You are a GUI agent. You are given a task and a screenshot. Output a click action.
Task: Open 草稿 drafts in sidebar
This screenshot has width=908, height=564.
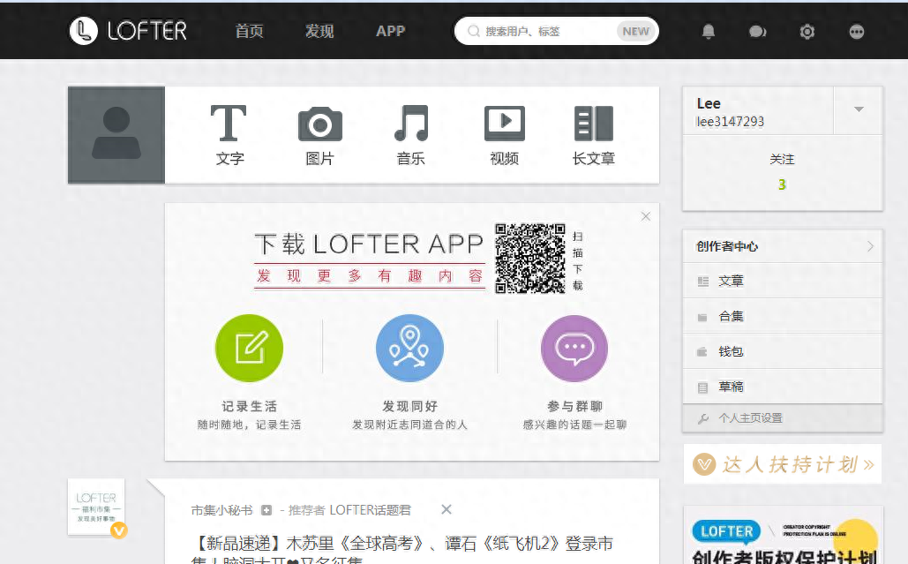tap(731, 387)
